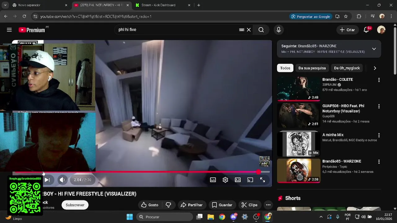Play Brandão85 - WARZONE thumbnail
This screenshot has width=397, height=223.
tap(298, 171)
